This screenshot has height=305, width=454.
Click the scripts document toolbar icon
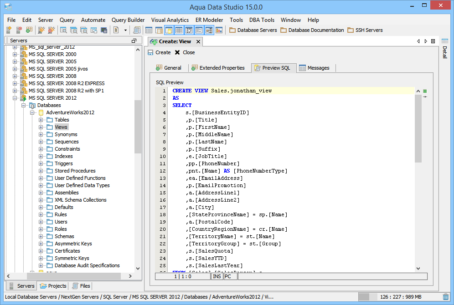pos(136,30)
